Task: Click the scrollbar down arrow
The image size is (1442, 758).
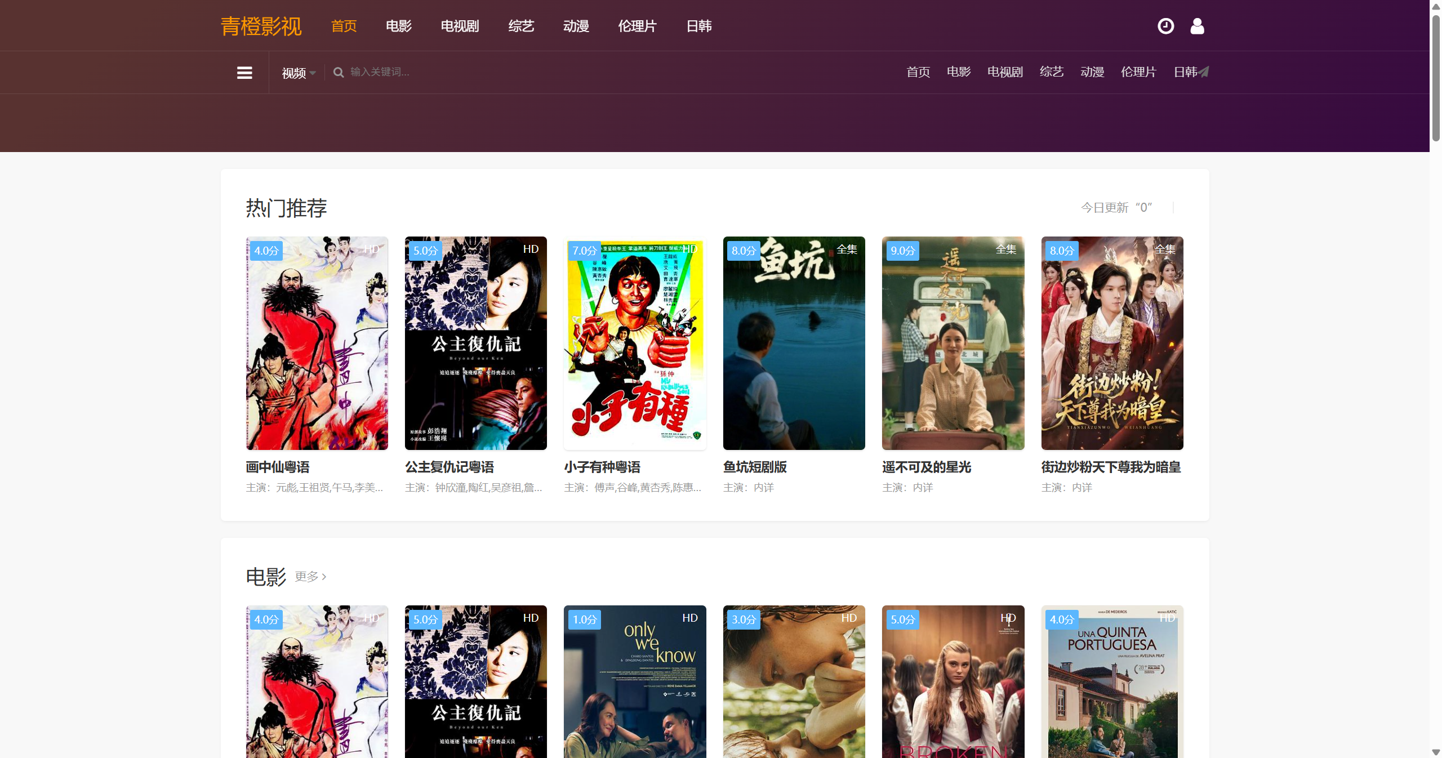Action: pos(1436,752)
